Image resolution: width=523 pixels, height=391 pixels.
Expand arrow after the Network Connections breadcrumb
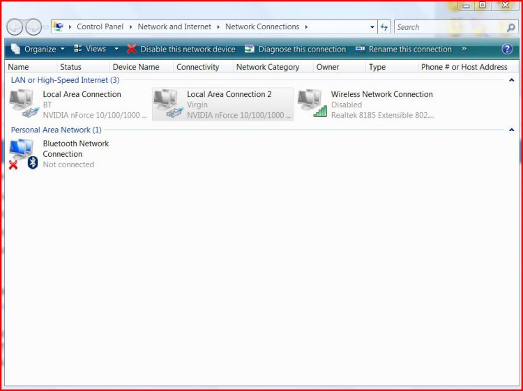306,27
